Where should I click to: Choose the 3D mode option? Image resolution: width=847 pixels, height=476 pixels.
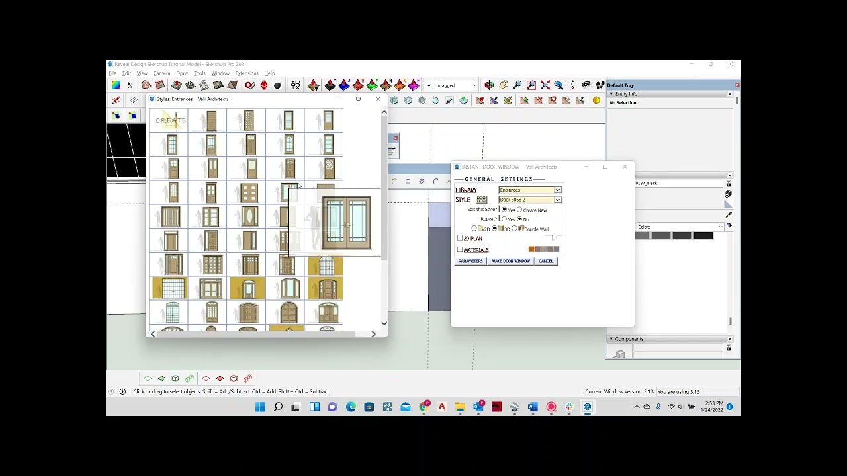[x=494, y=228]
